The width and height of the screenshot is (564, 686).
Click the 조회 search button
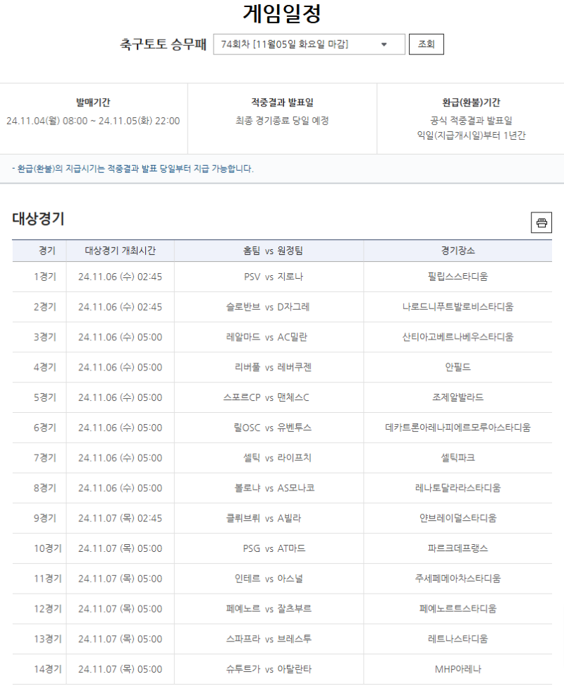pyautogui.click(x=426, y=44)
